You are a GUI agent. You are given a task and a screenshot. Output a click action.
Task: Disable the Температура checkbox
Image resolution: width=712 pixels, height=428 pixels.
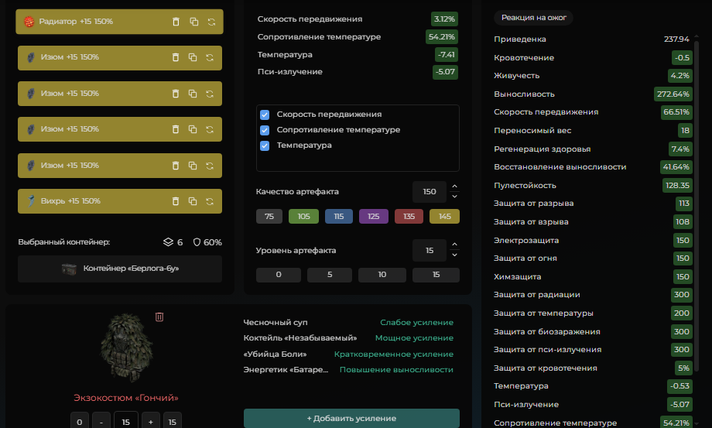click(265, 146)
